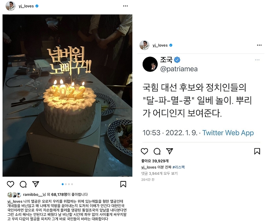View all 3,944 comments
This screenshot has height=222, width=265.
coord(159,173)
